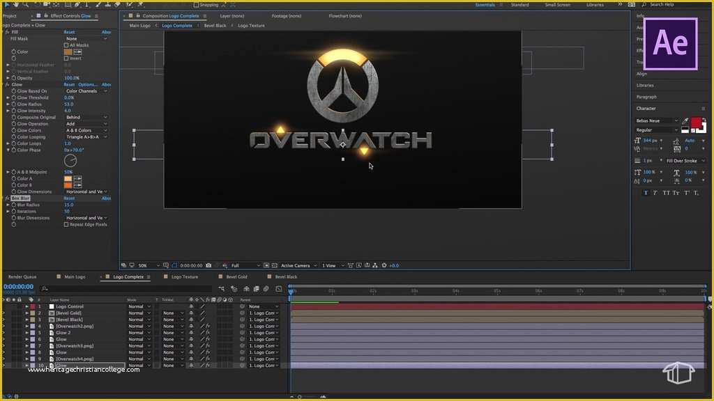714x401 pixels.
Task: Toggle the Box Blur effect fx switch
Action: tap(7, 198)
